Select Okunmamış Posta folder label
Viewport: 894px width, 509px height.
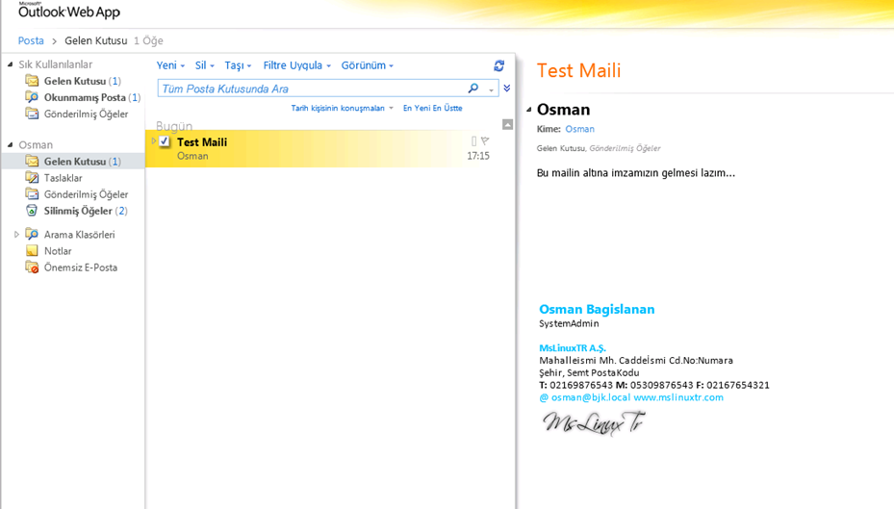pyautogui.click(x=85, y=97)
